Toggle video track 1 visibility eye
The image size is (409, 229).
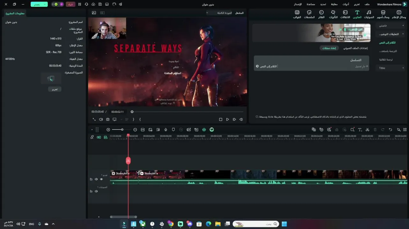[101, 179]
